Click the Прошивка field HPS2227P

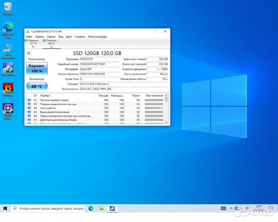(x=99, y=59)
